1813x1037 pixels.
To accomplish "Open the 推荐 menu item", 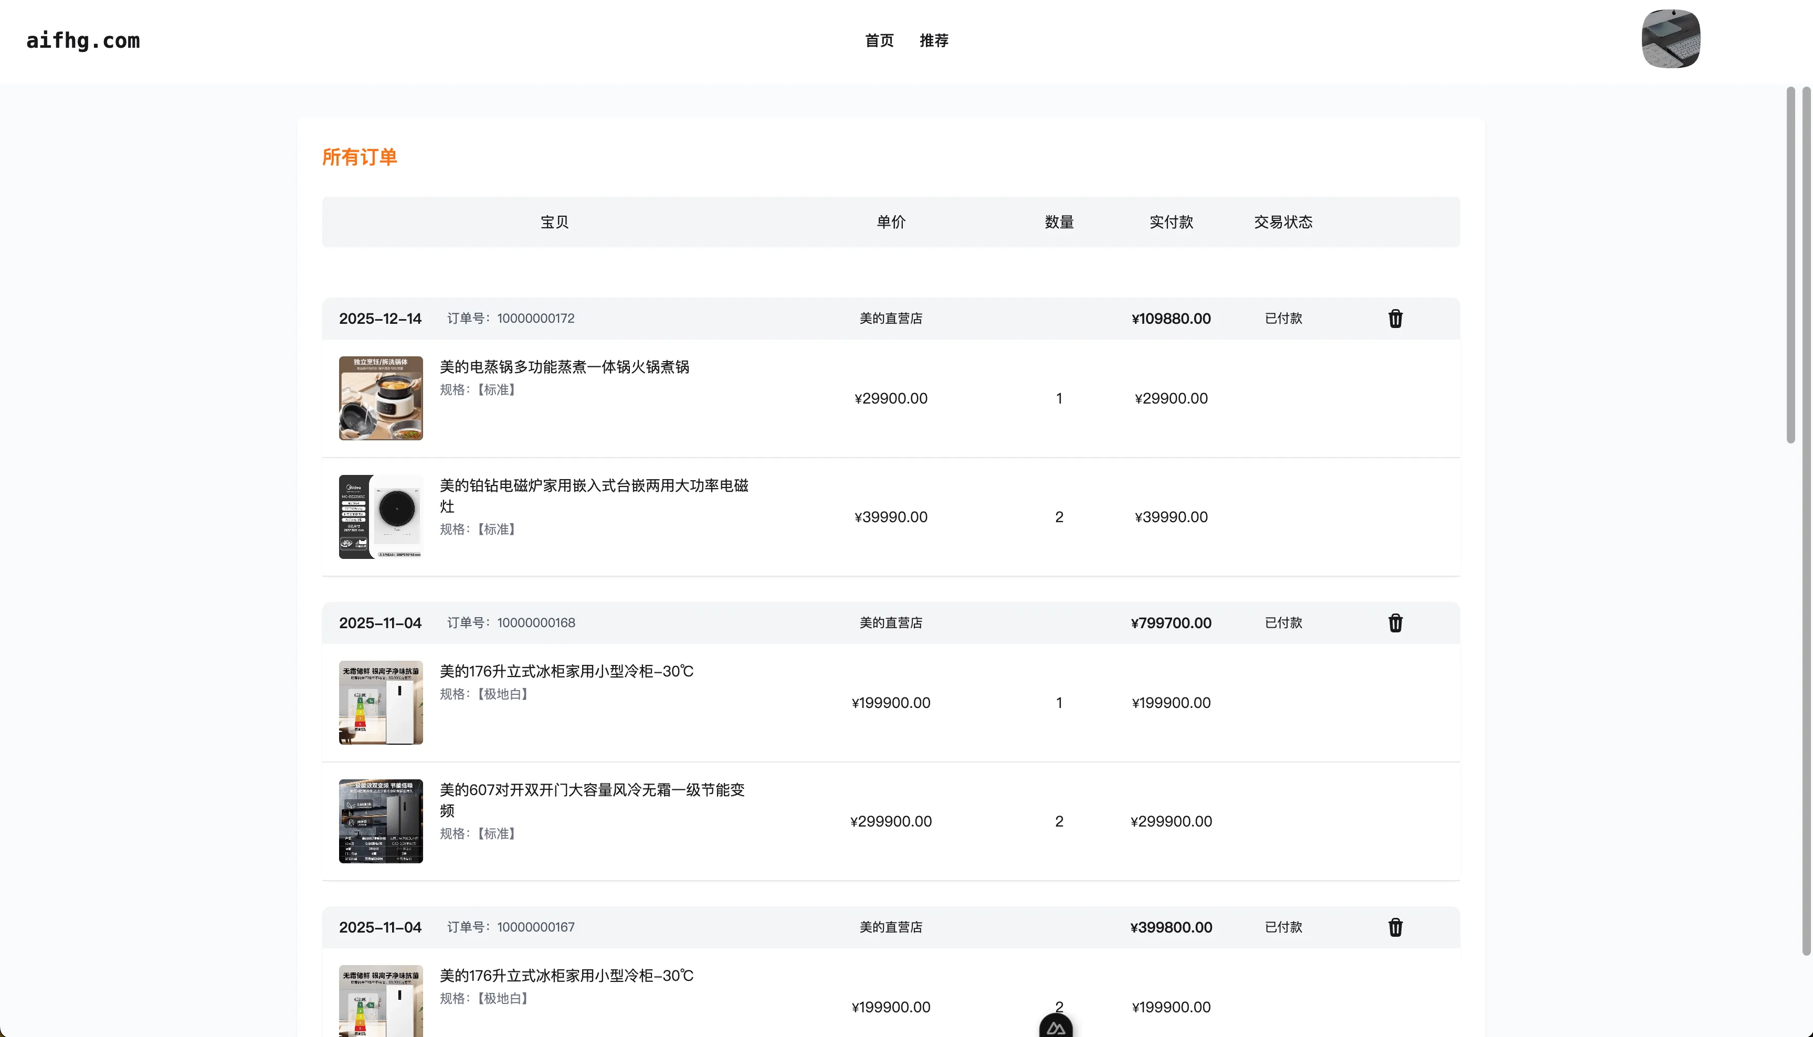I will (x=933, y=40).
